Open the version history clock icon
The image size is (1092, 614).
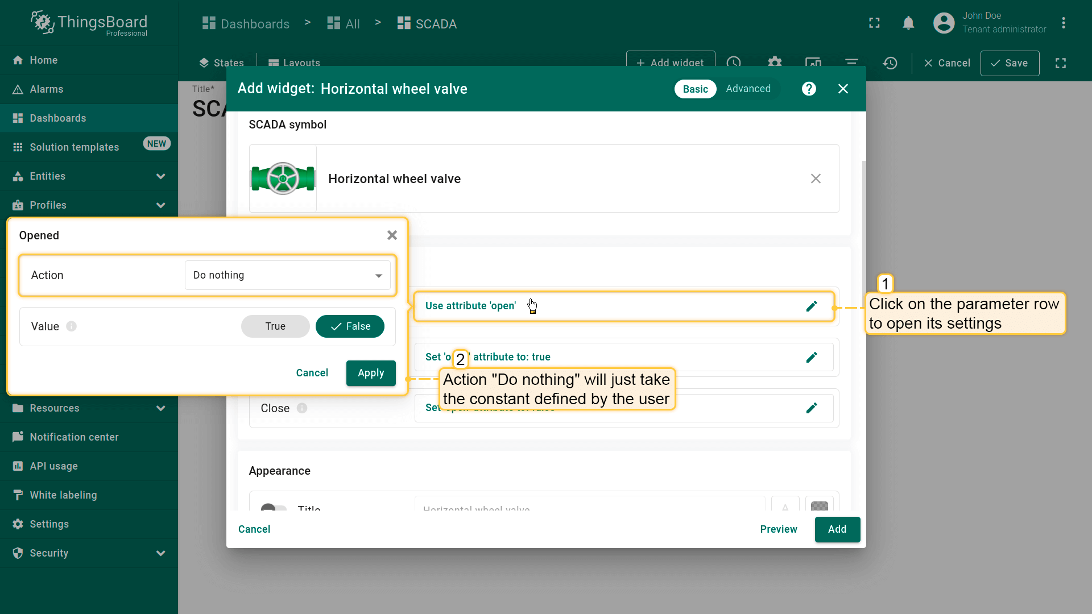pos(890,63)
